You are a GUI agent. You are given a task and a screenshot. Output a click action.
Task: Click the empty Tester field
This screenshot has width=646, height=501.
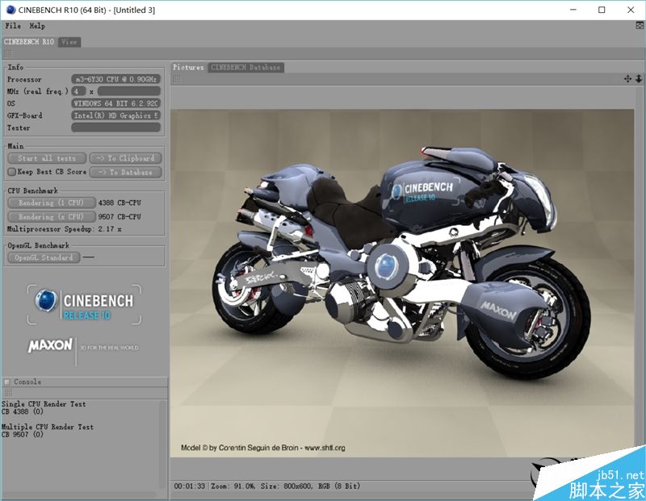(115, 127)
